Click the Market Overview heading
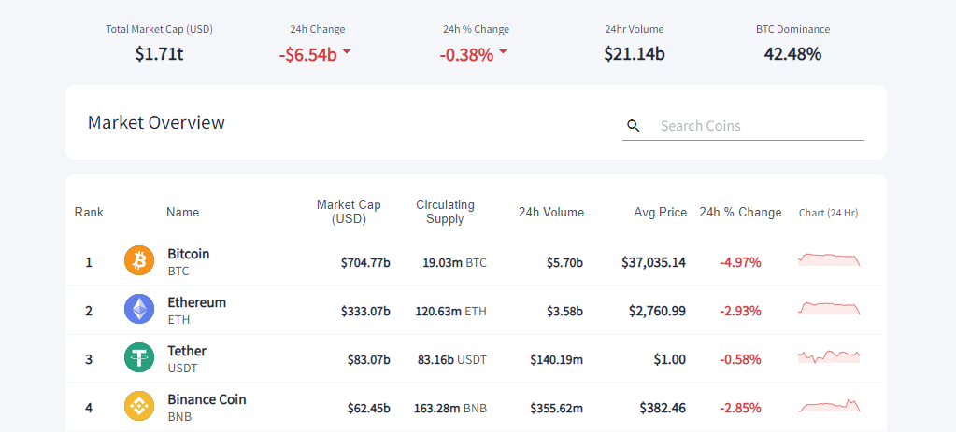This screenshot has width=956, height=432. [x=156, y=122]
